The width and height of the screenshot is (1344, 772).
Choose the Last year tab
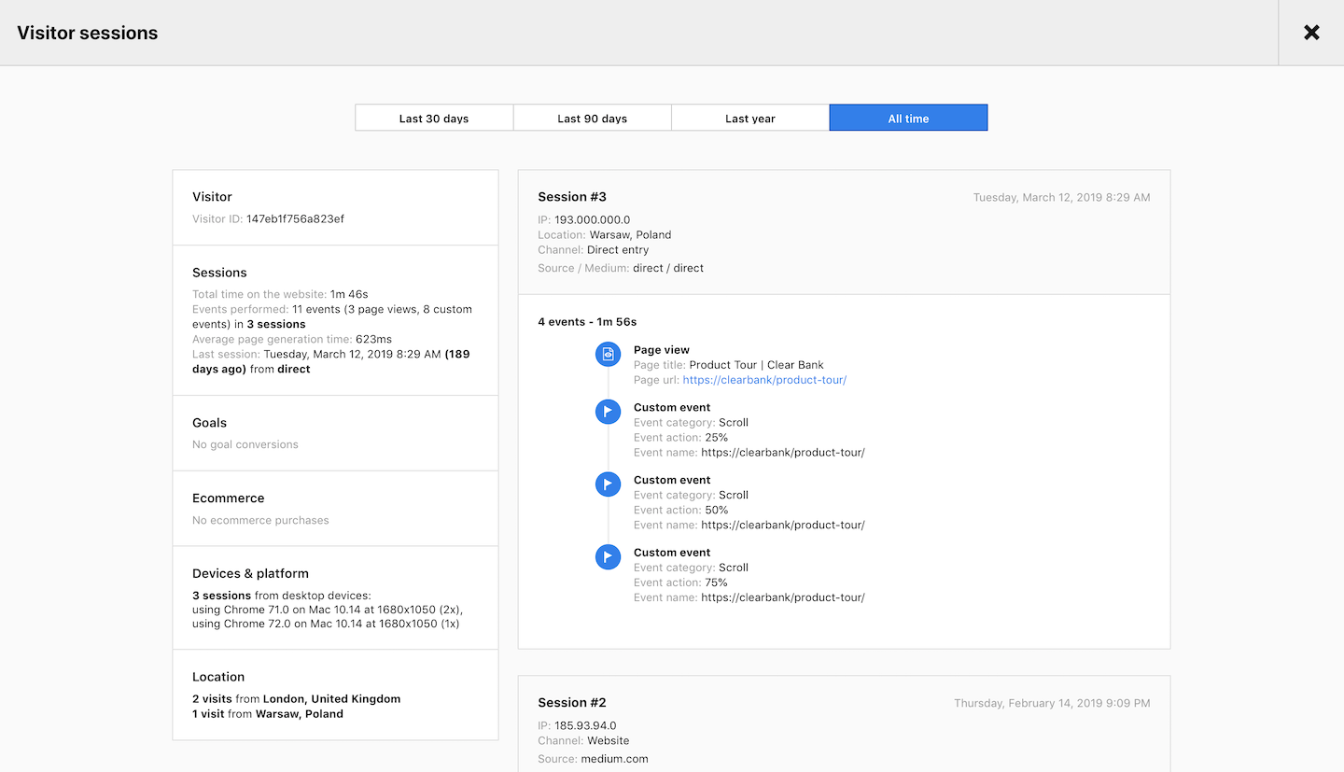(750, 118)
